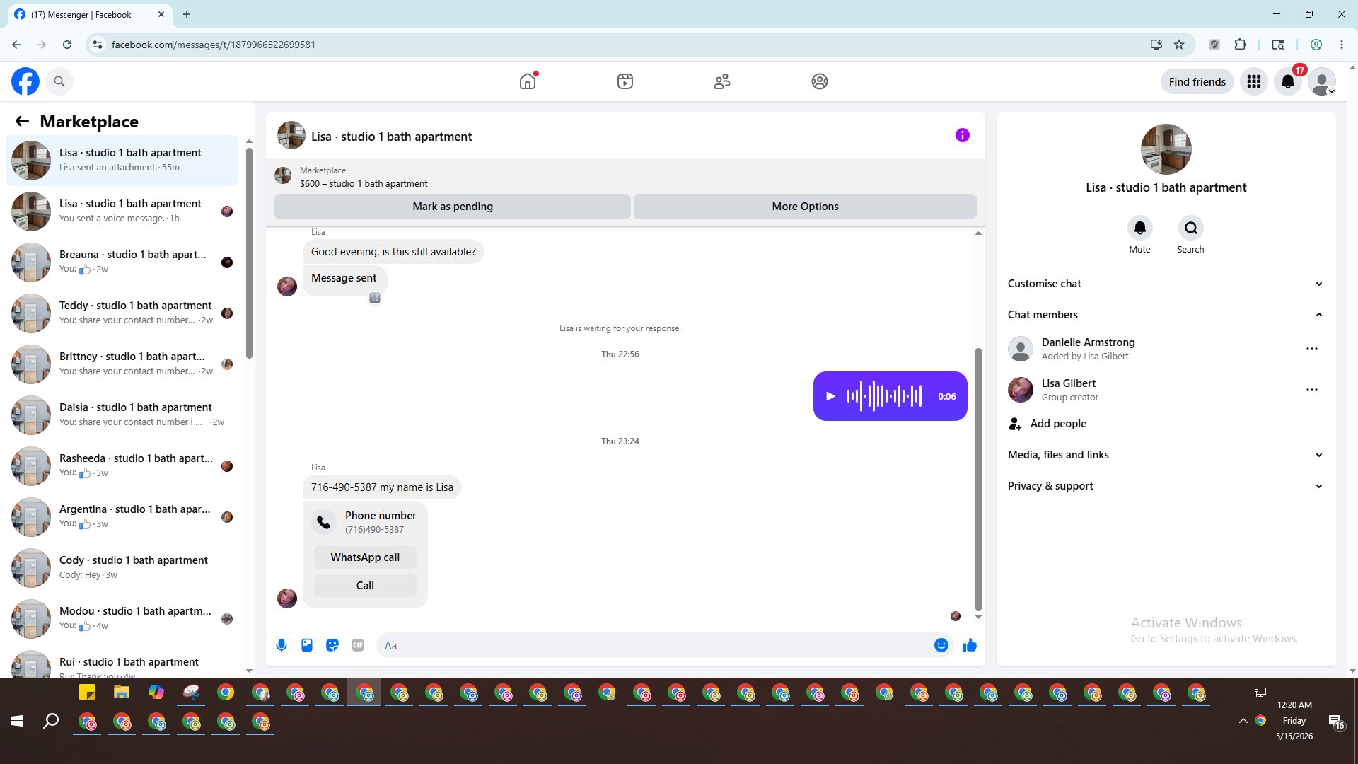Open options for Lisa Gilbert
Viewport: 1358px width, 764px height.
pos(1312,390)
